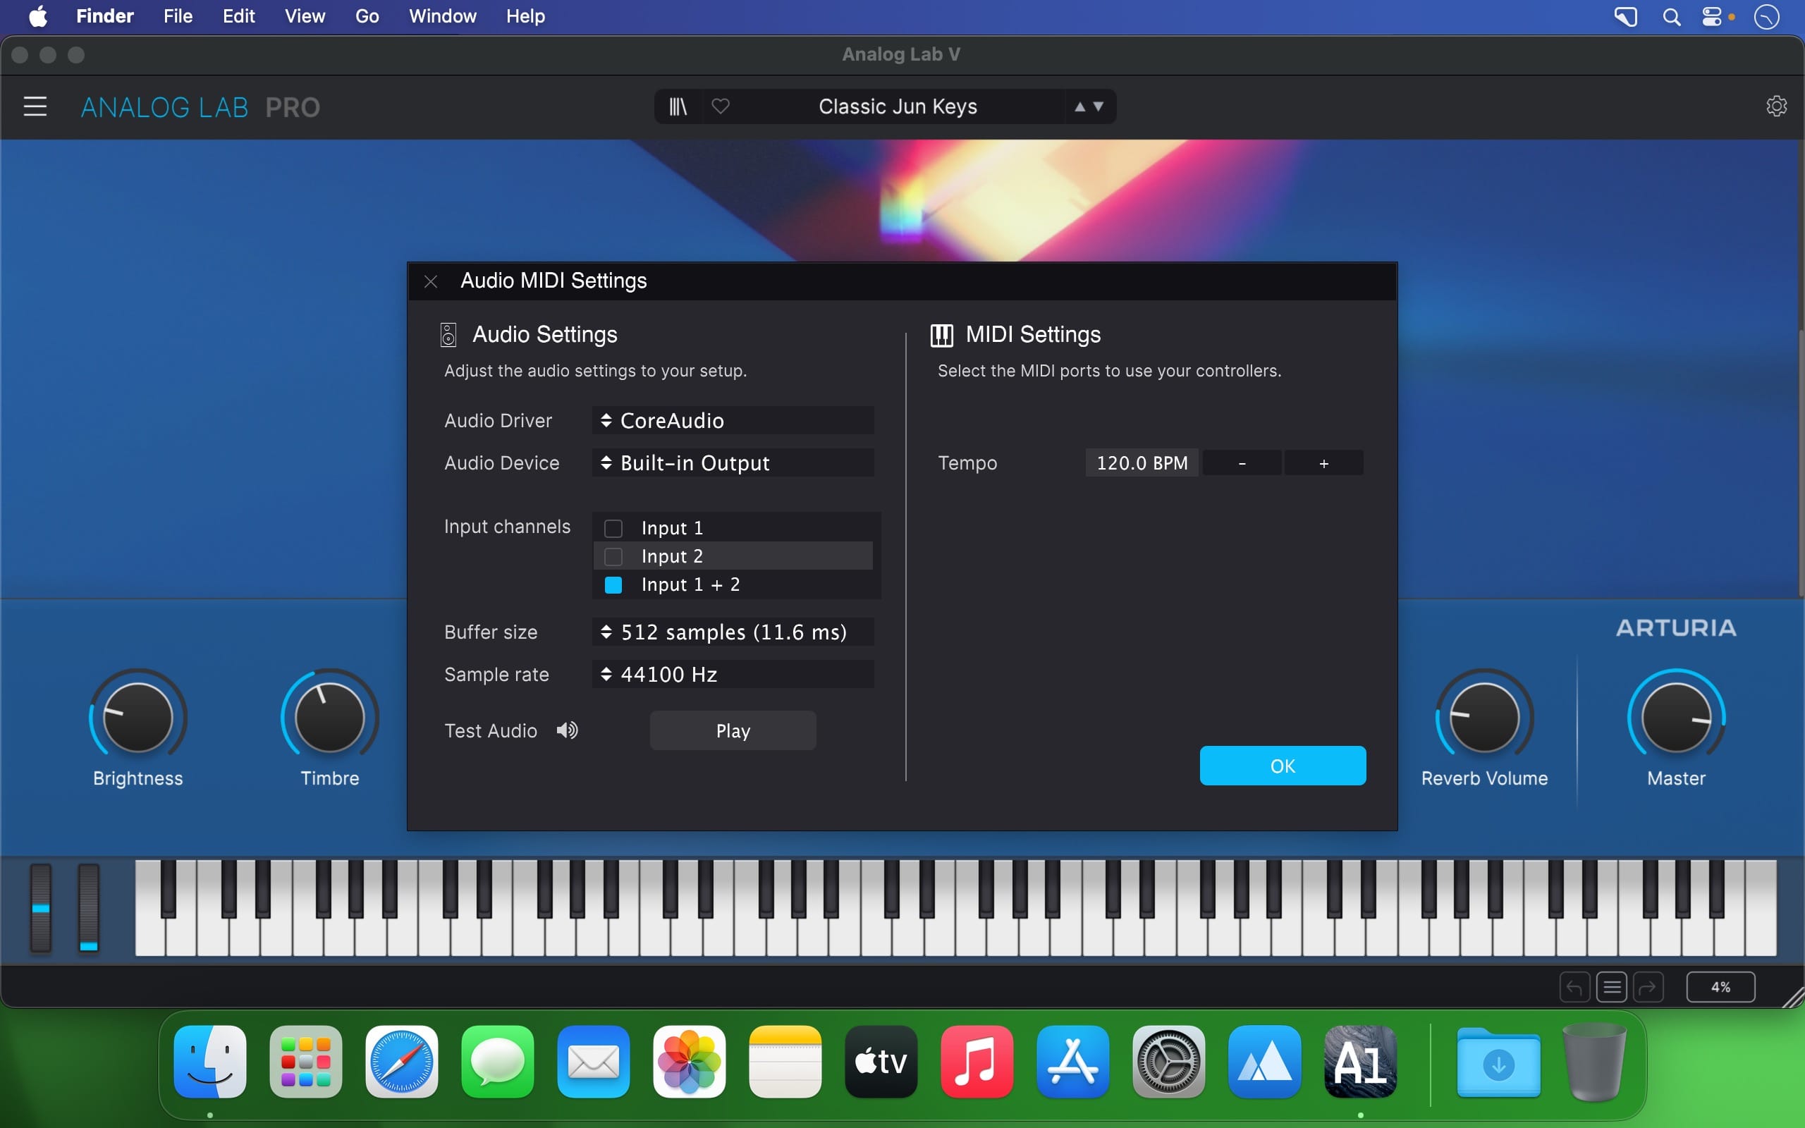
Task: Open the Sample rate 44100 Hz dropdown
Action: (733, 674)
